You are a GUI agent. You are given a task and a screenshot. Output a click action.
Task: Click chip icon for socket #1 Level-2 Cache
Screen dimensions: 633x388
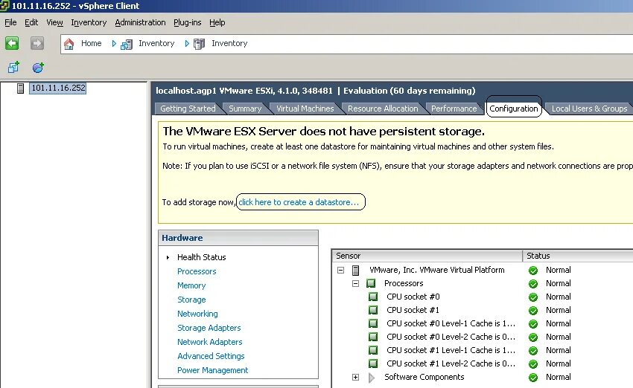tap(373, 363)
